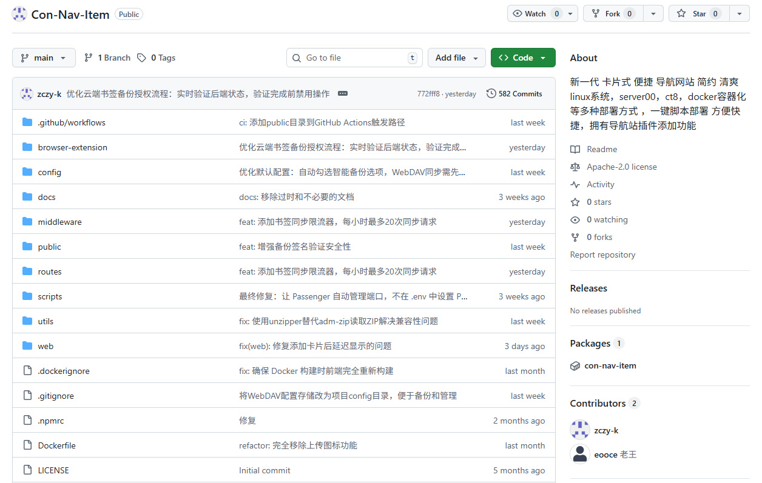This screenshot has width=762, height=483.
Task: Click the zczy-k avatar in latest commit bar
Action: (27, 94)
